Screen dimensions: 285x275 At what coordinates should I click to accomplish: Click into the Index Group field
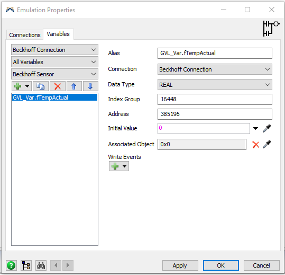click(215, 99)
